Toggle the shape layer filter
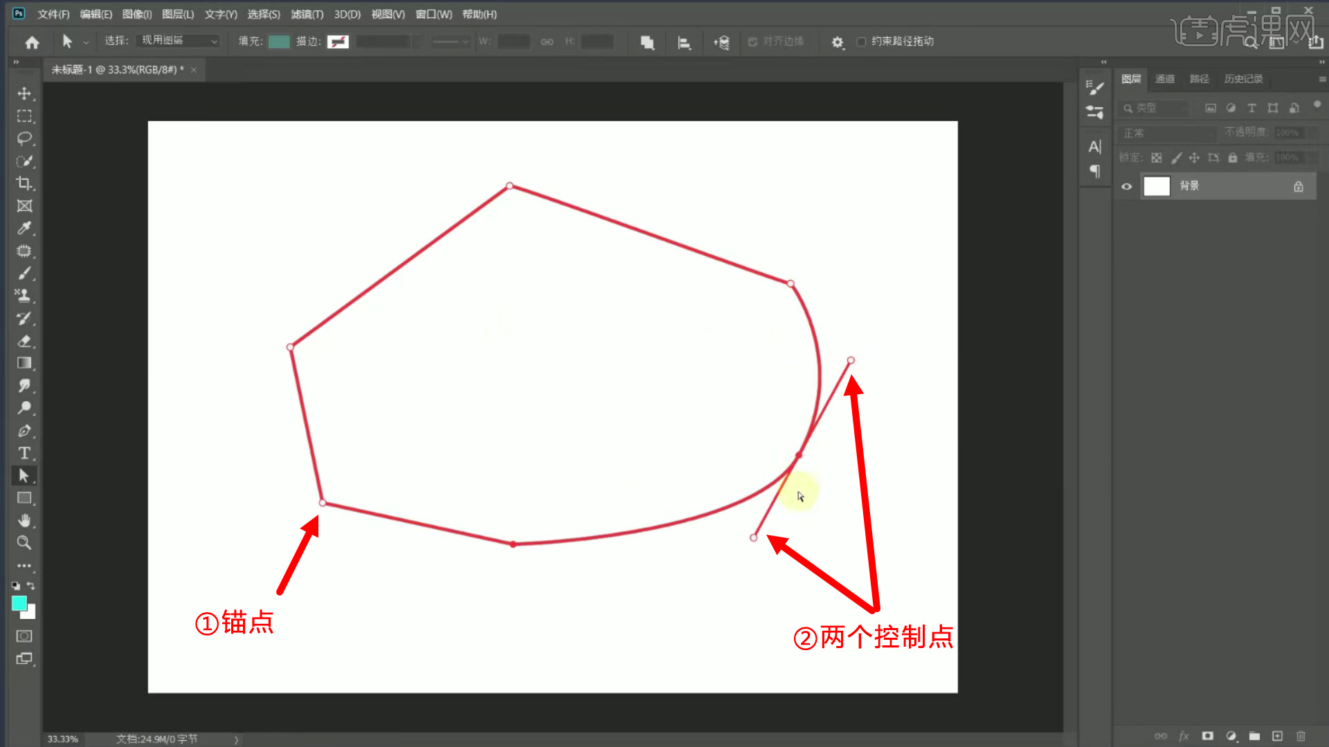This screenshot has height=747, width=1329. point(1273,108)
